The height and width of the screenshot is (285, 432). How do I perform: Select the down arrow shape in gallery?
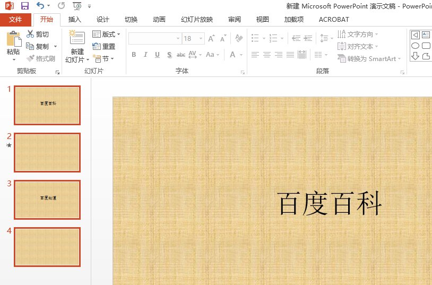click(x=415, y=56)
